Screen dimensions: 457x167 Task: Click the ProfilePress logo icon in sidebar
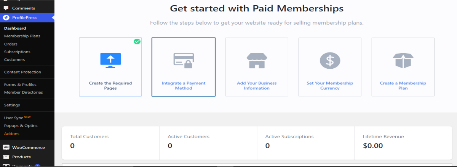point(6,17)
